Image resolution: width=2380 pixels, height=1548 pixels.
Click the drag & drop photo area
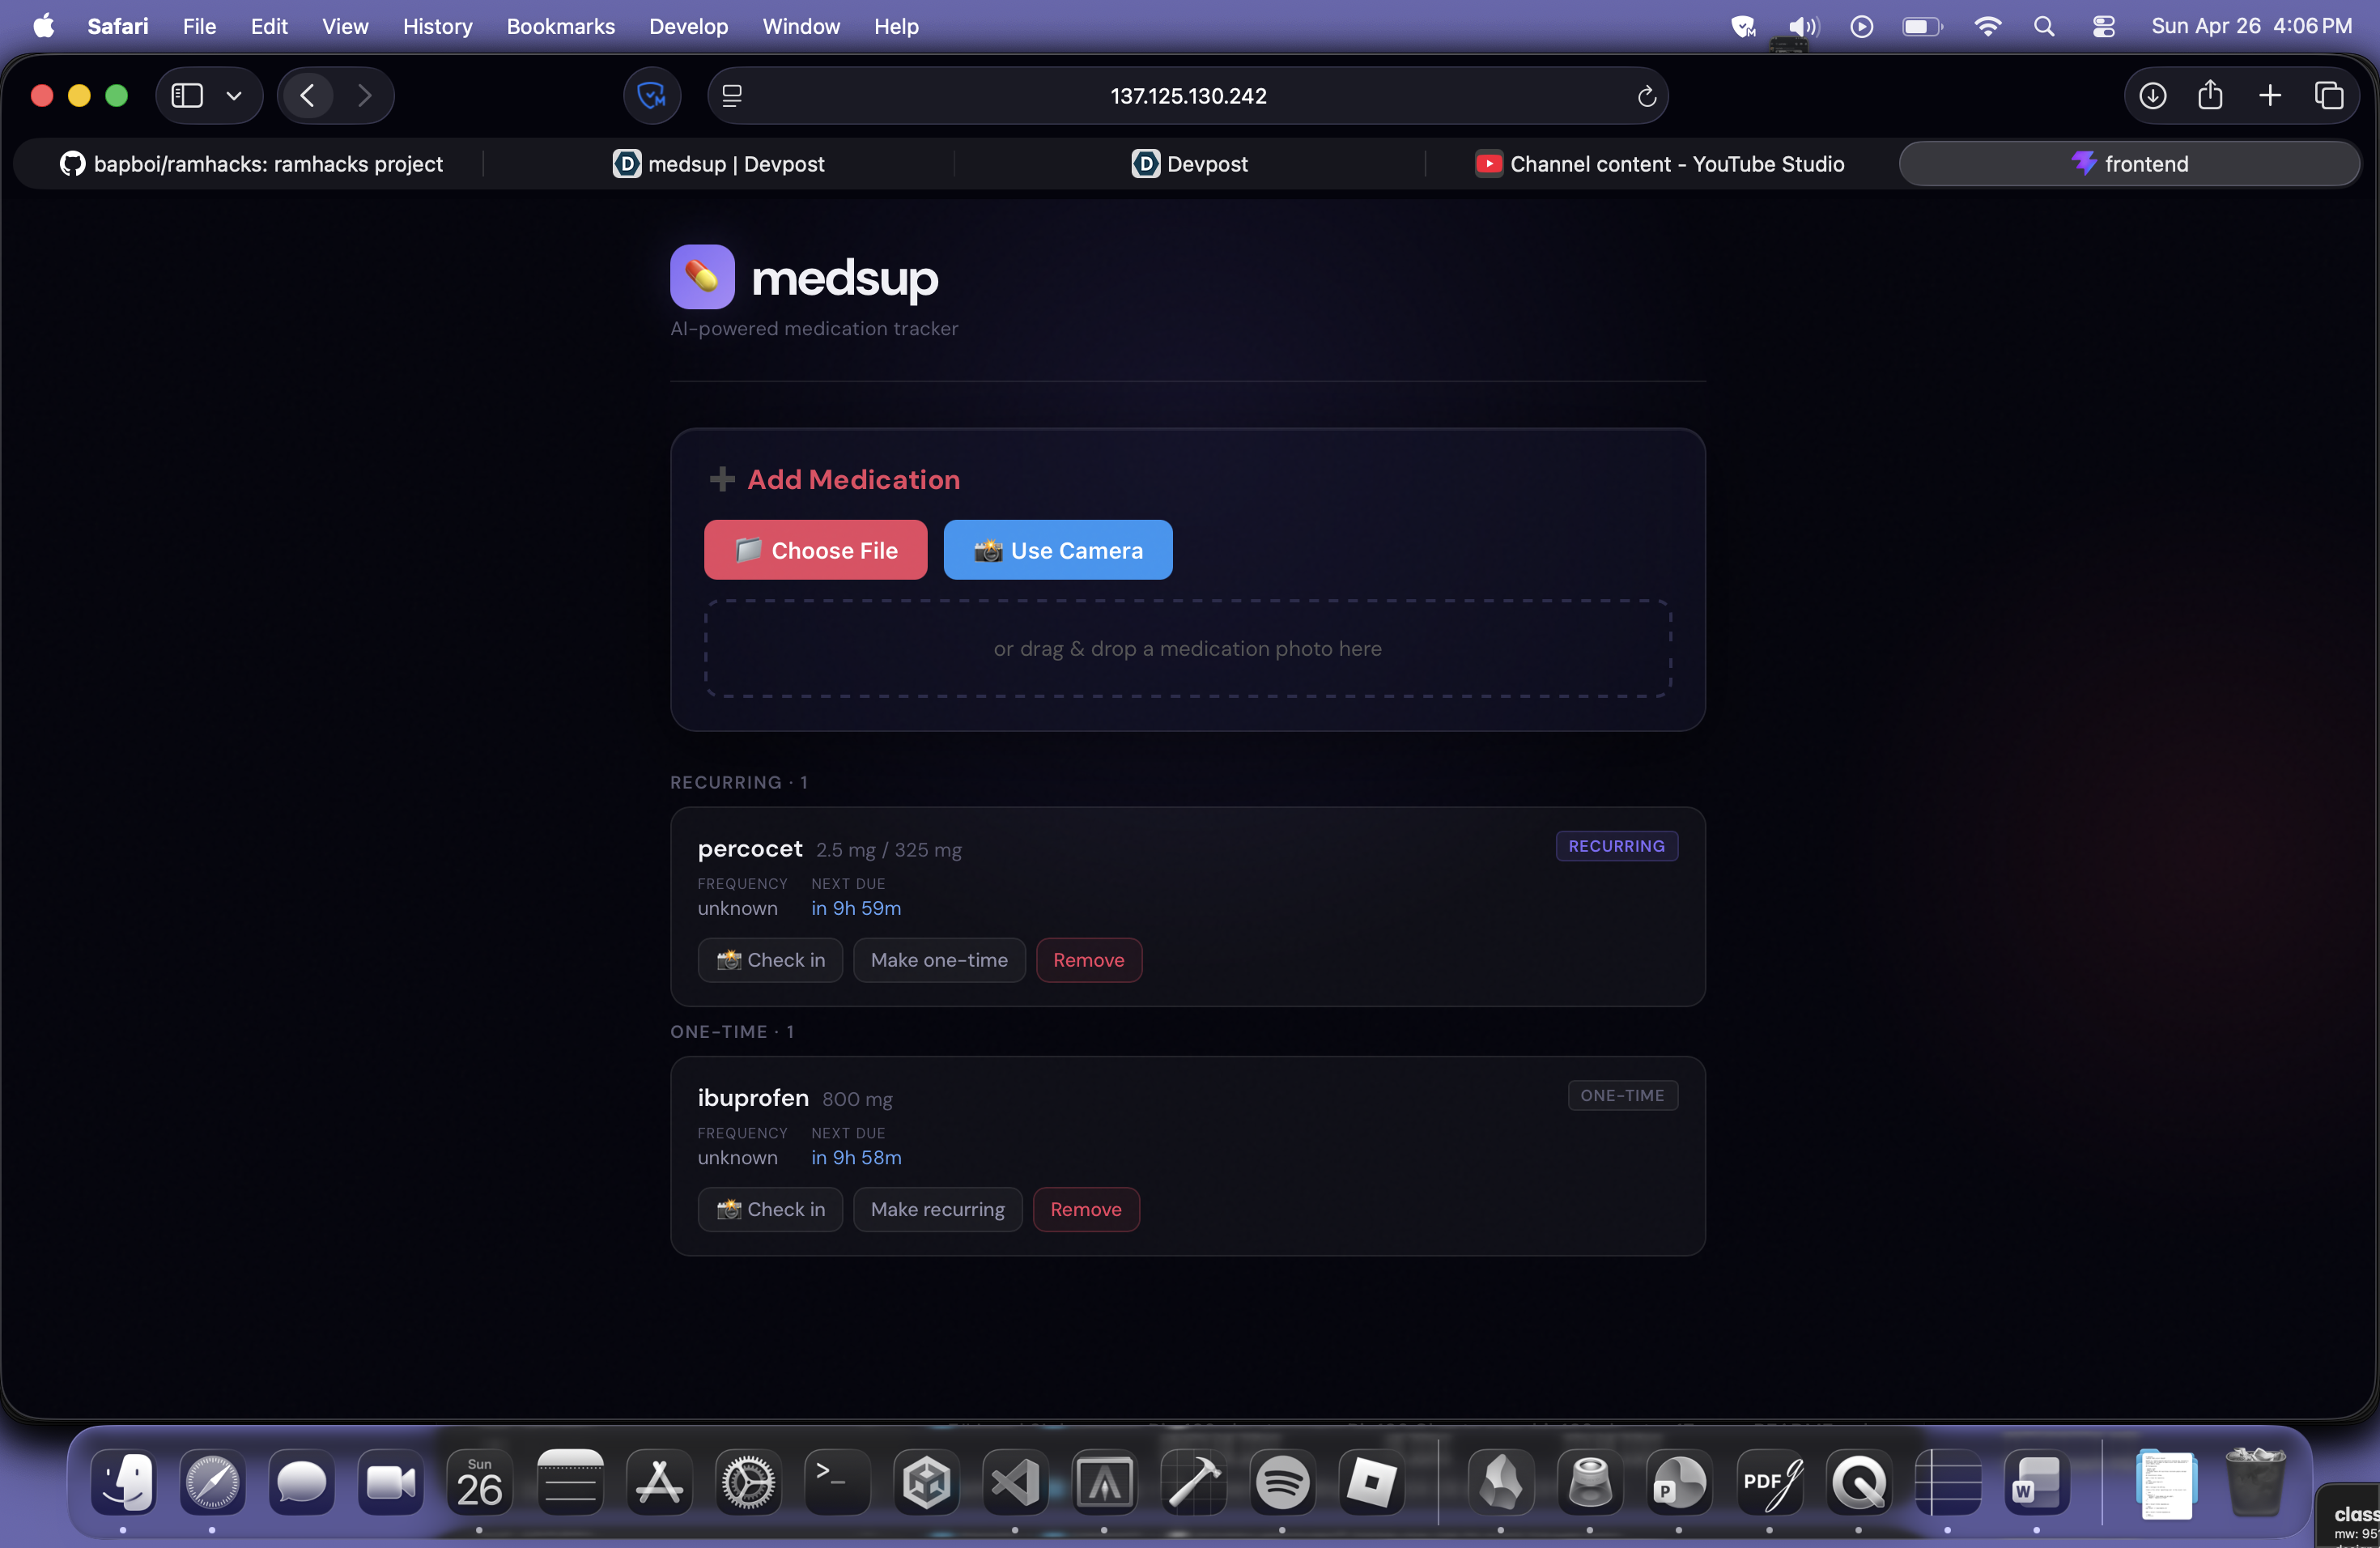tap(1187, 649)
